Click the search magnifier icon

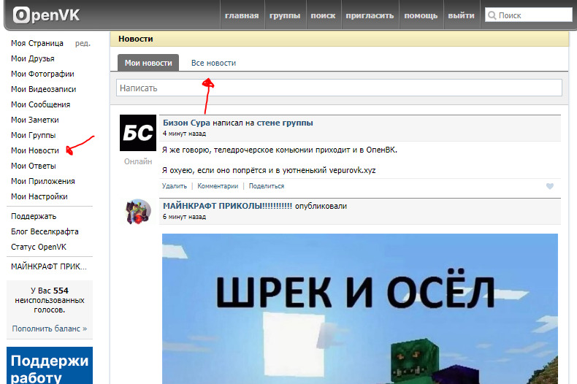492,15
